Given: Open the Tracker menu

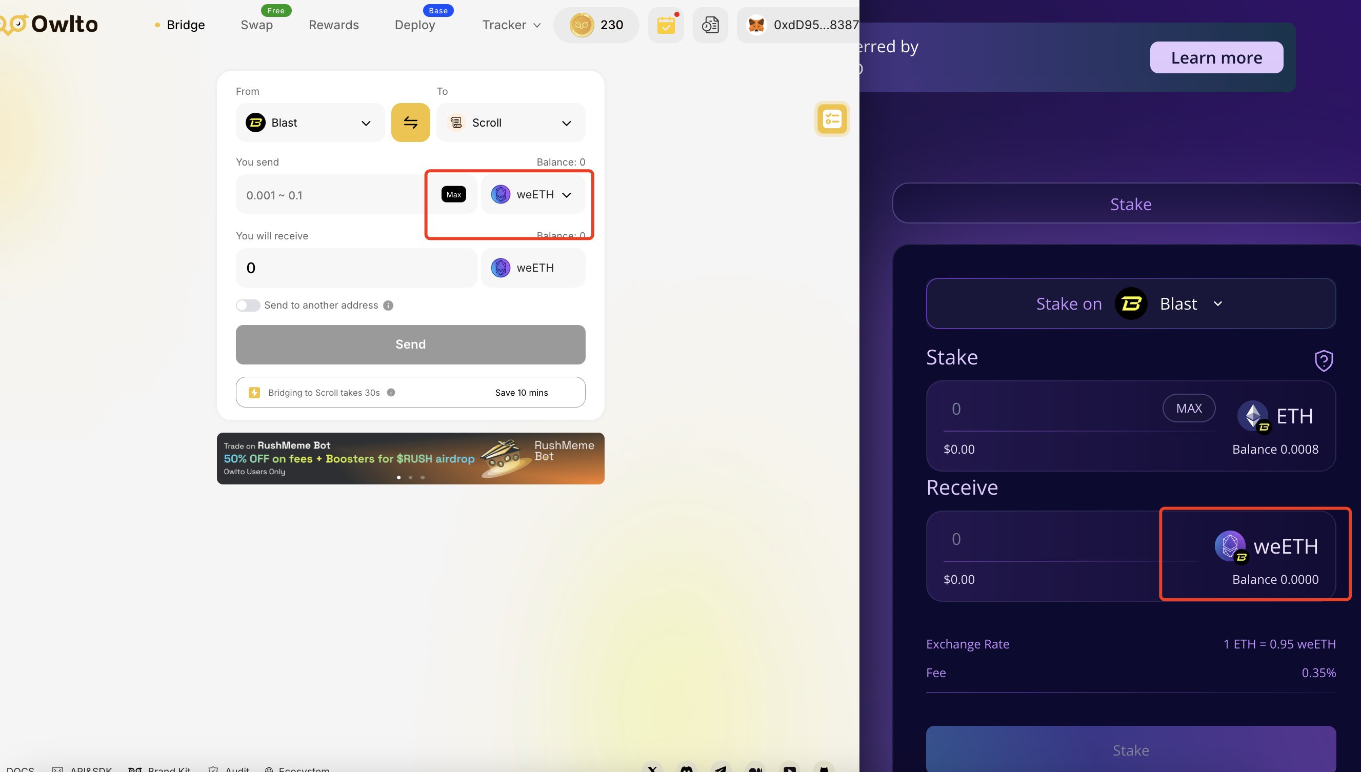Looking at the screenshot, I should coord(511,25).
